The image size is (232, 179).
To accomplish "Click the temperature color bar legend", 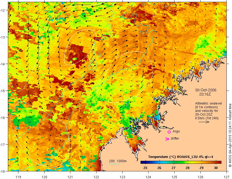I will (181, 162).
